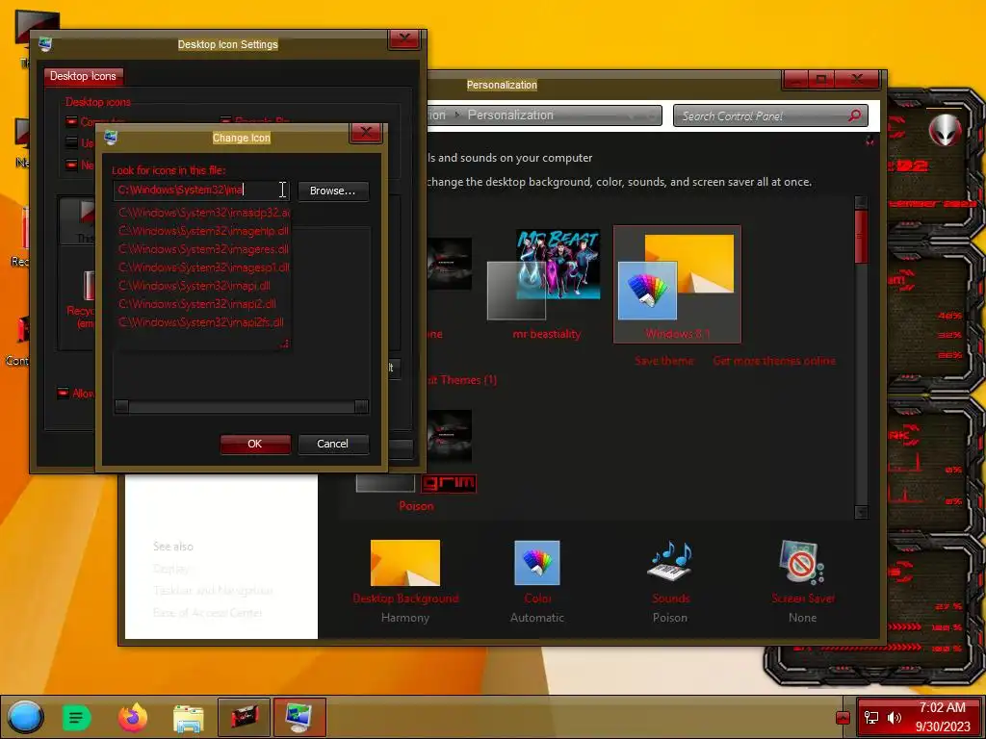The width and height of the screenshot is (986, 739).
Task: Select suggestion ending in imapi2fs.dll
Action: [204, 321]
